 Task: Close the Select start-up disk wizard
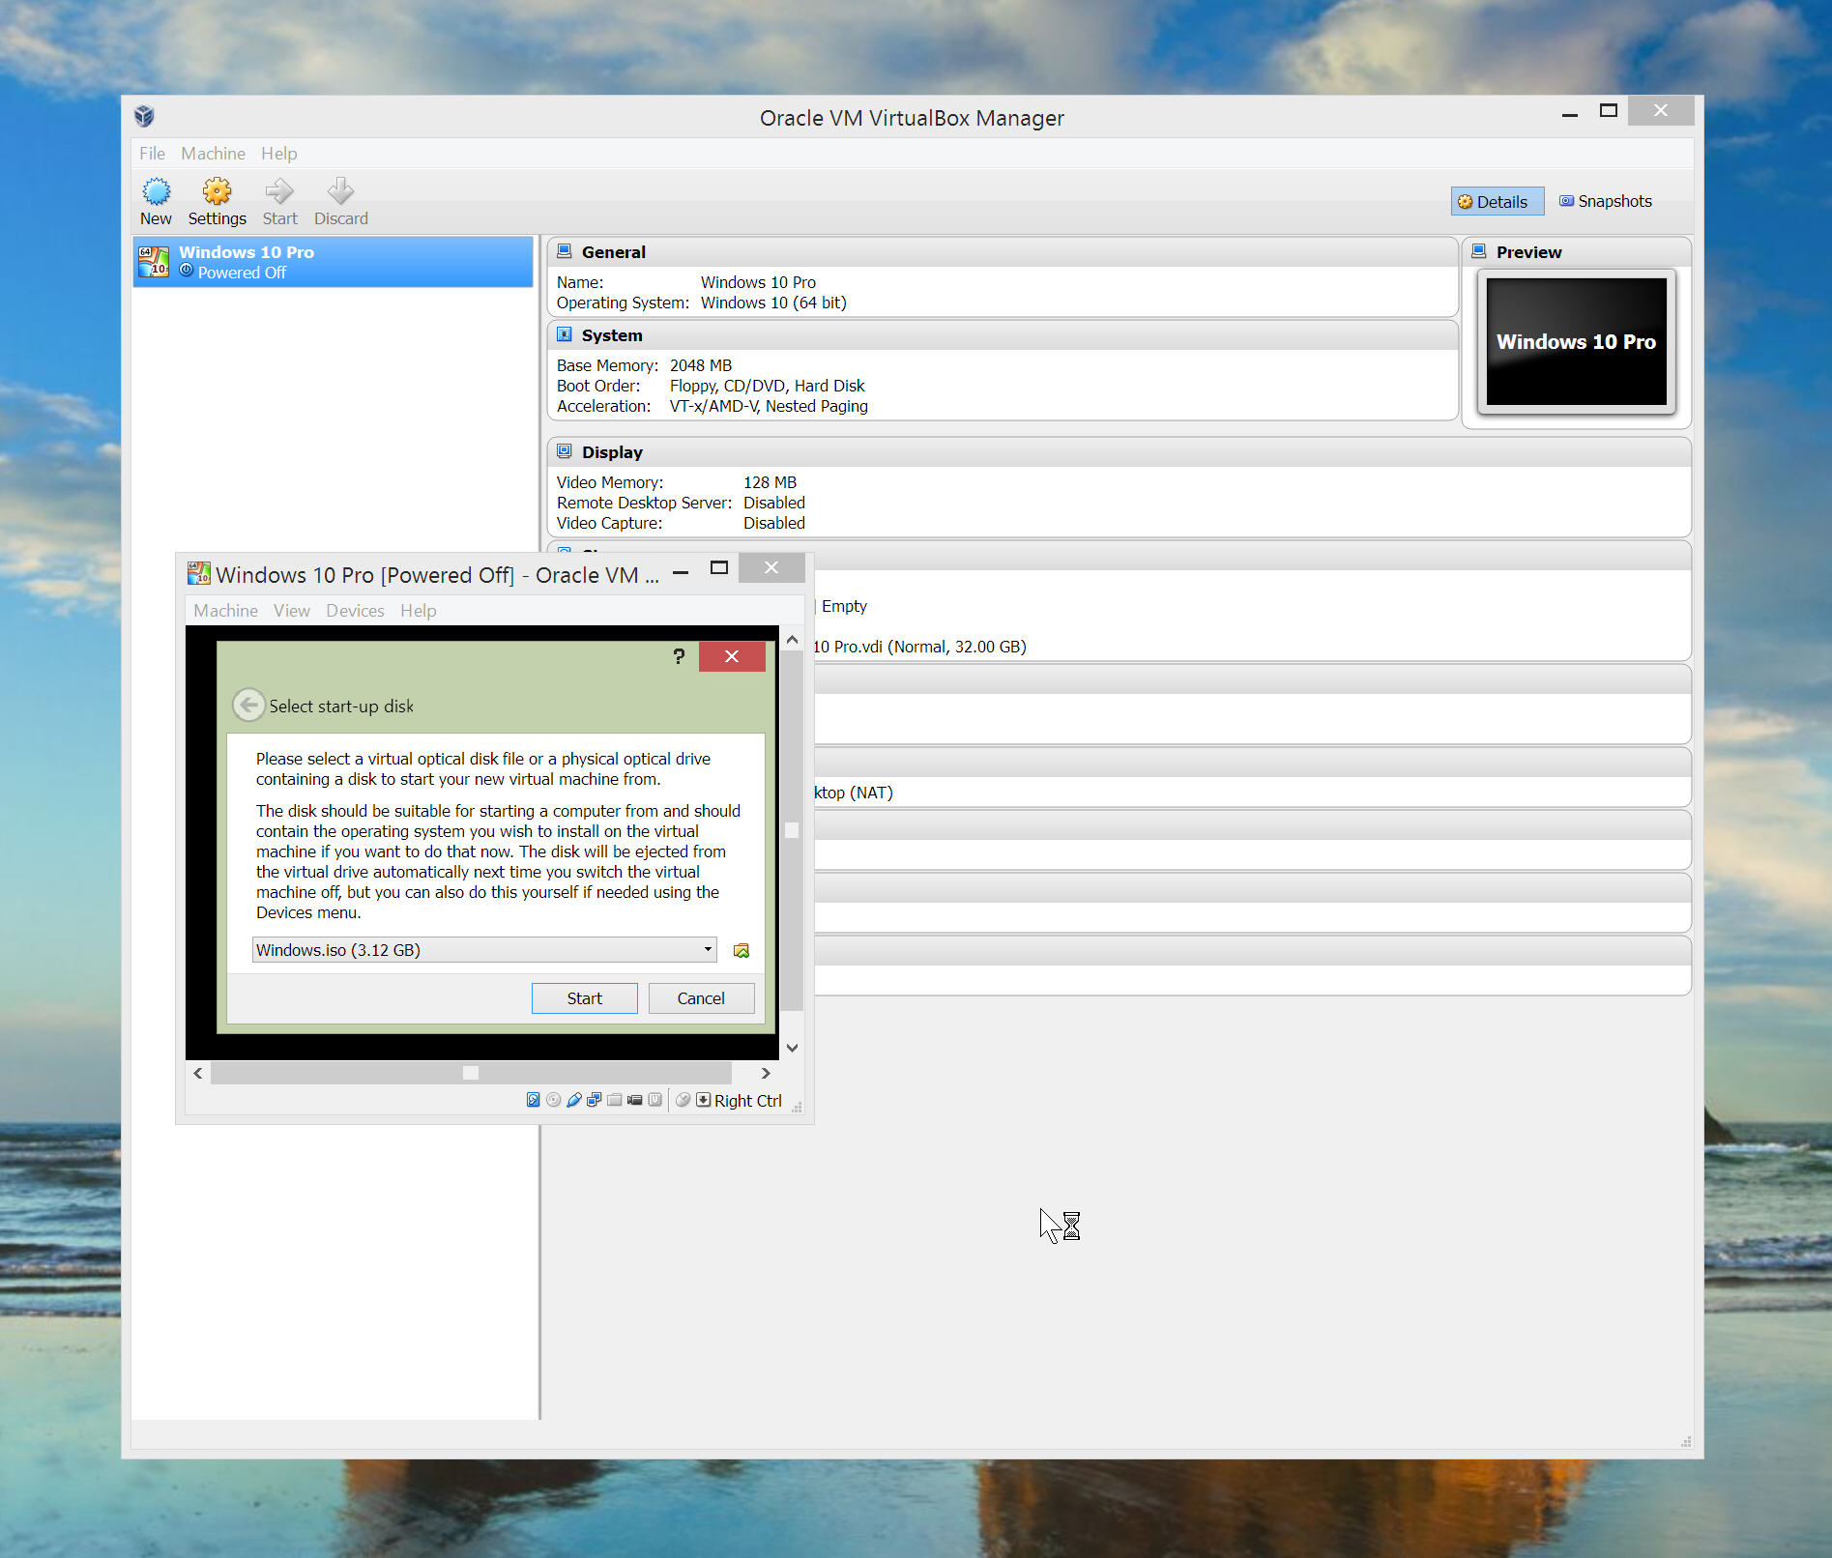pyautogui.click(x=732, y=656)
